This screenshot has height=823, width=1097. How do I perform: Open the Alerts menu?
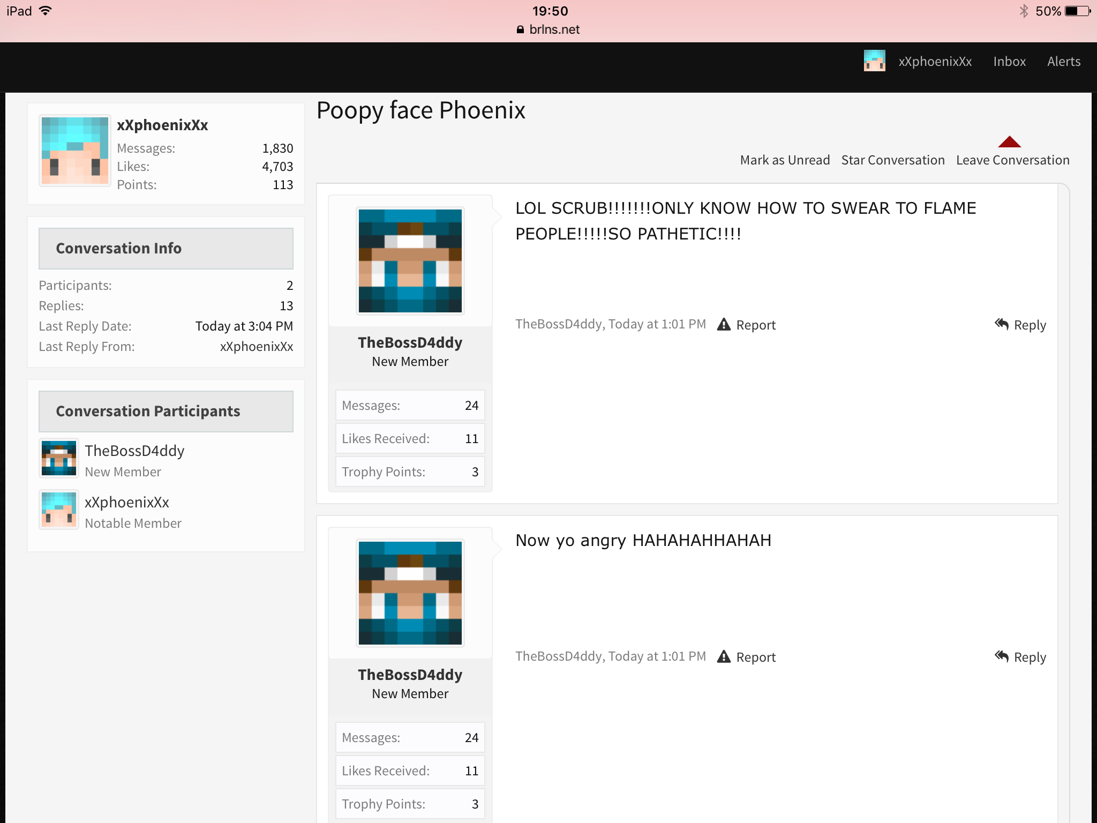(x=1063, y=62)
